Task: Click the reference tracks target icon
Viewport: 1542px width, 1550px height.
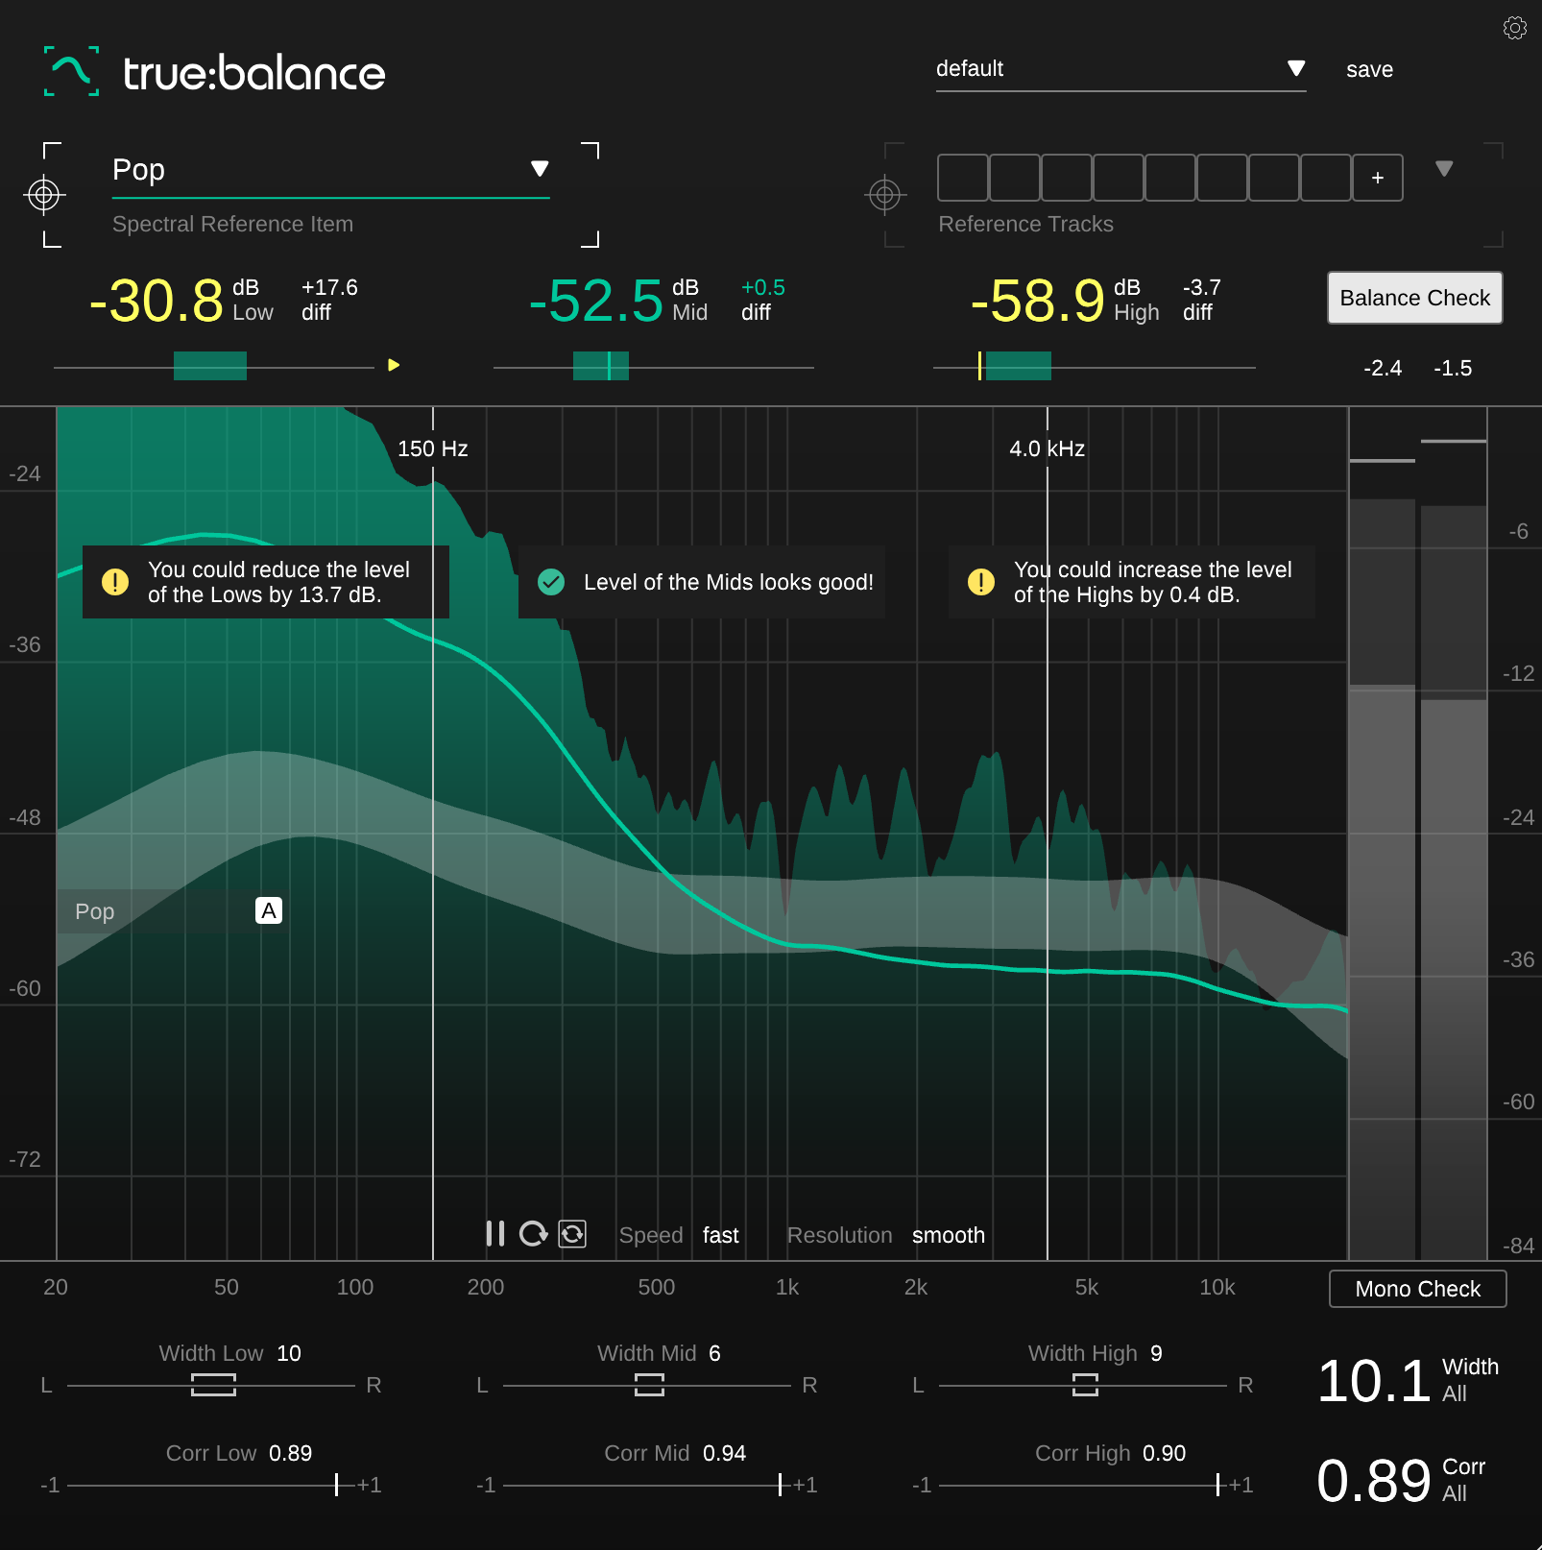Action: point(885,195)
